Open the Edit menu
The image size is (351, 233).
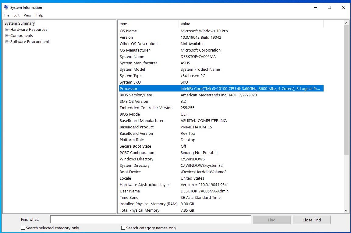16,15
